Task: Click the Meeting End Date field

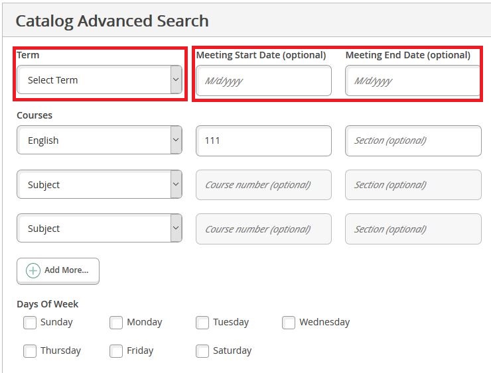Action: (413, 81)
